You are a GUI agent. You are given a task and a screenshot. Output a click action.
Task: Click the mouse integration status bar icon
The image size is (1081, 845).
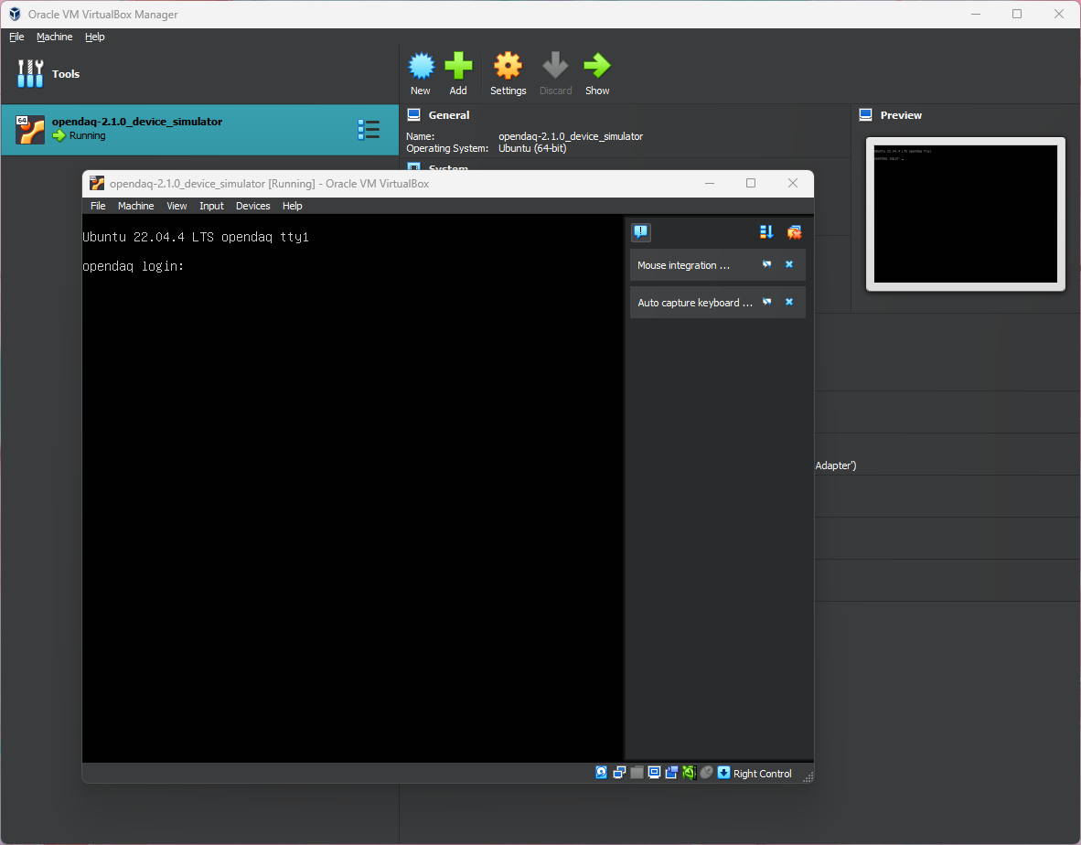(x=706, y=773)
